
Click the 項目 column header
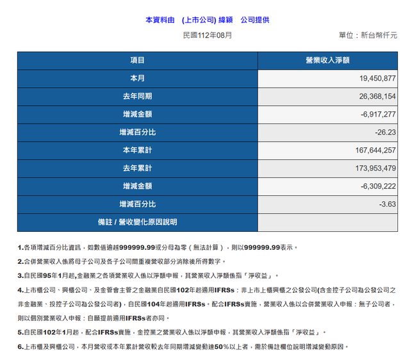[137, 60]
